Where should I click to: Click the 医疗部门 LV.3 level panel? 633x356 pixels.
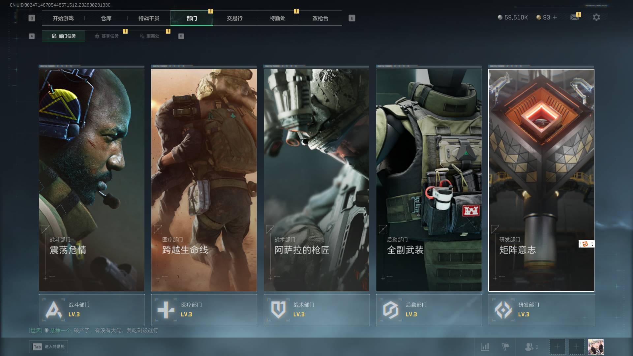click(x=204, y=310)
